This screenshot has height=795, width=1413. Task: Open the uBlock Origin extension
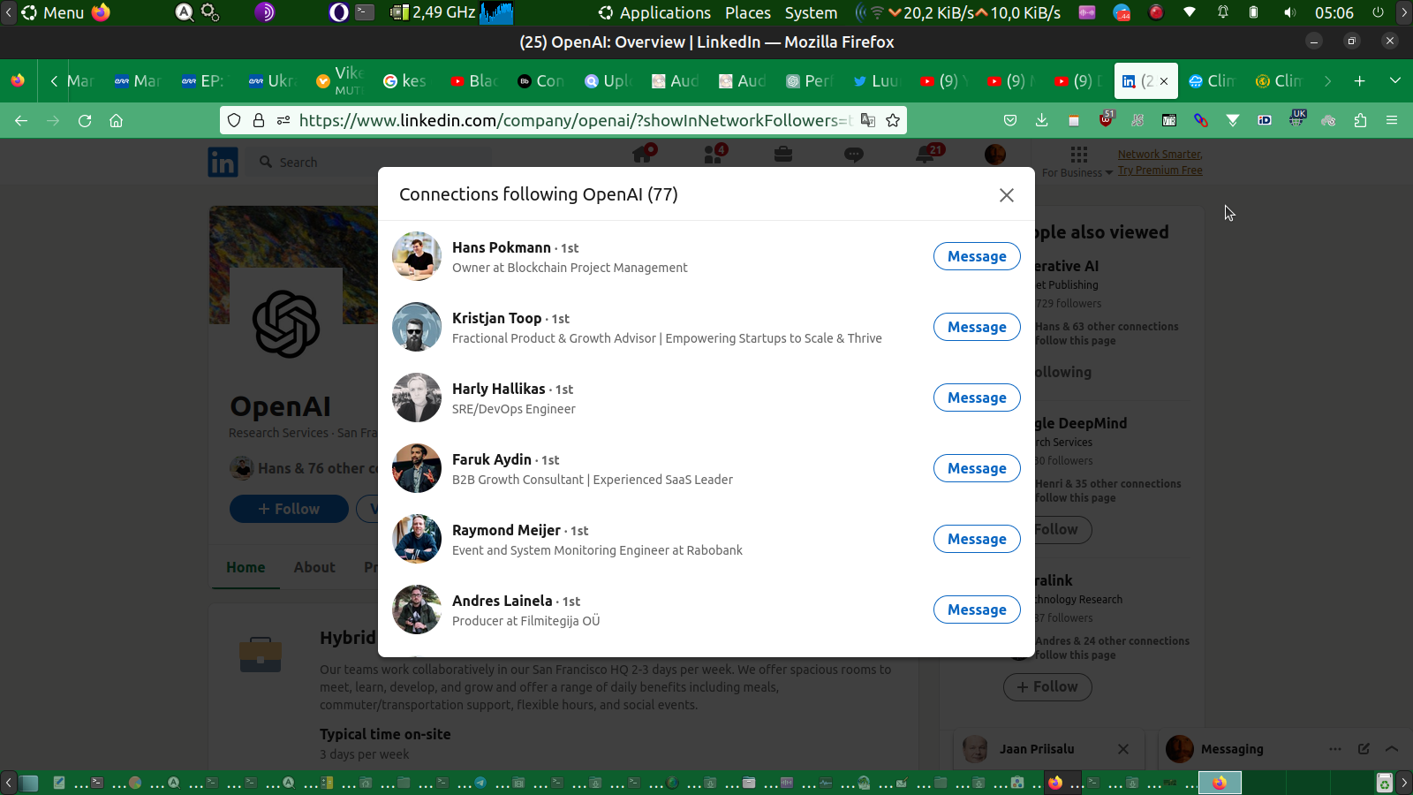tap(1106, 119)
